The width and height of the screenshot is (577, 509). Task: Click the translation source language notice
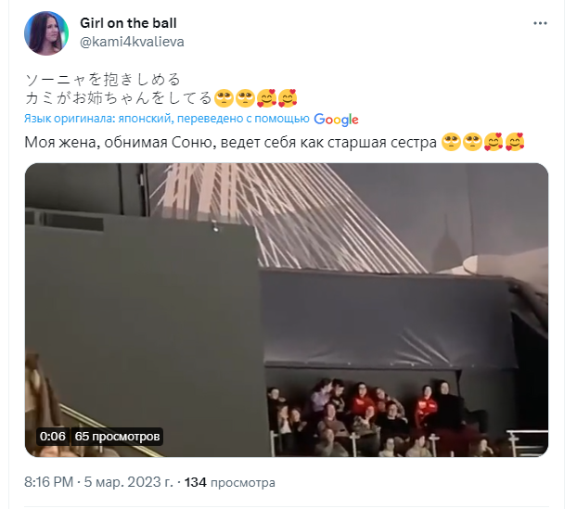click(167, 119)
